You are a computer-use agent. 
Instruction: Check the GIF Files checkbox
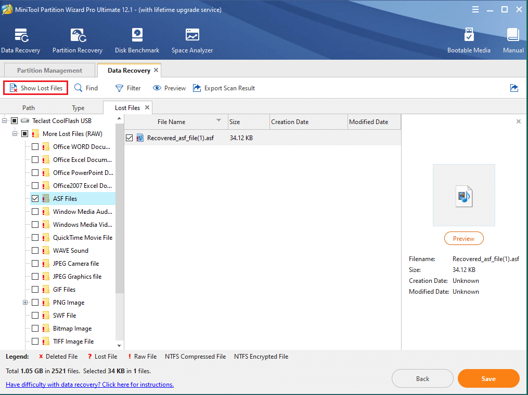(35, 290)
